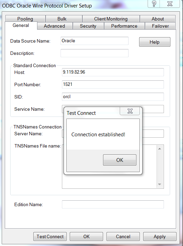
Task: Click the scrollbar down arrow in TNSNames list
Action: tap(160, 184)
